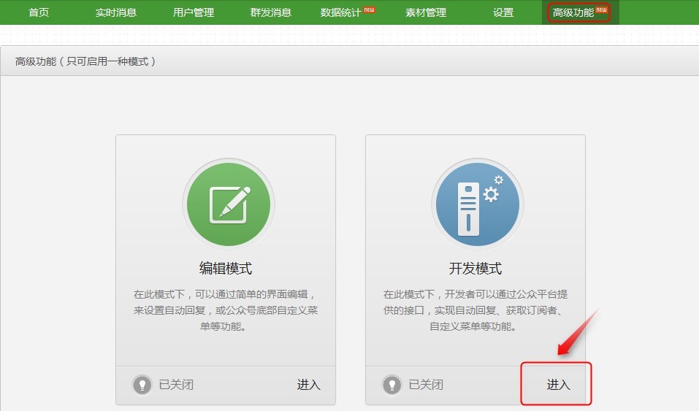Open the 素材管理 tab

click(426, 12)
